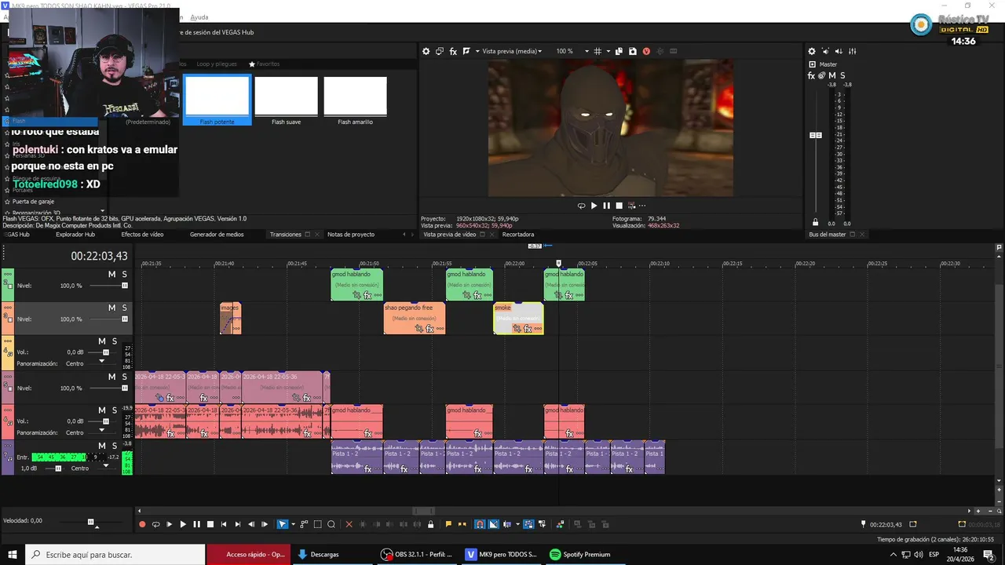Go to project start
1005x565 pixels.
point(224,524)
